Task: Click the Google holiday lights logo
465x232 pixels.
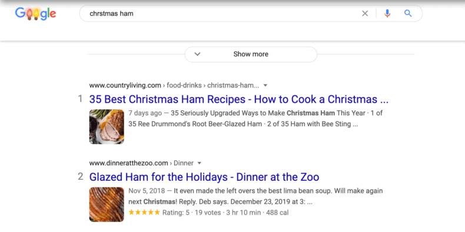Action: 35,14
